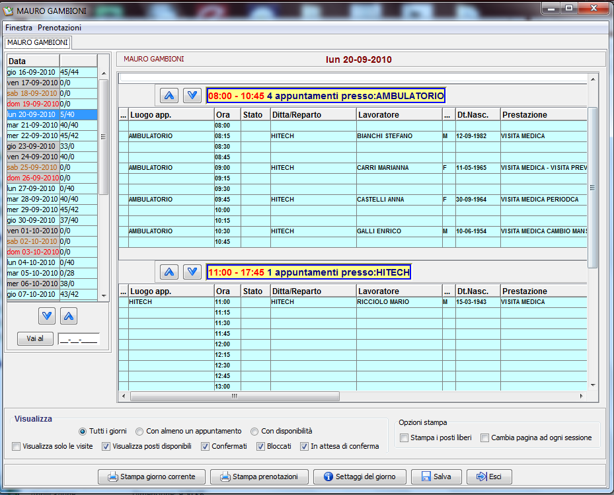The image size is (614, 495).
Task: Select CASTELLI ANNA appointment row
Action: click(x=352, y=200)
